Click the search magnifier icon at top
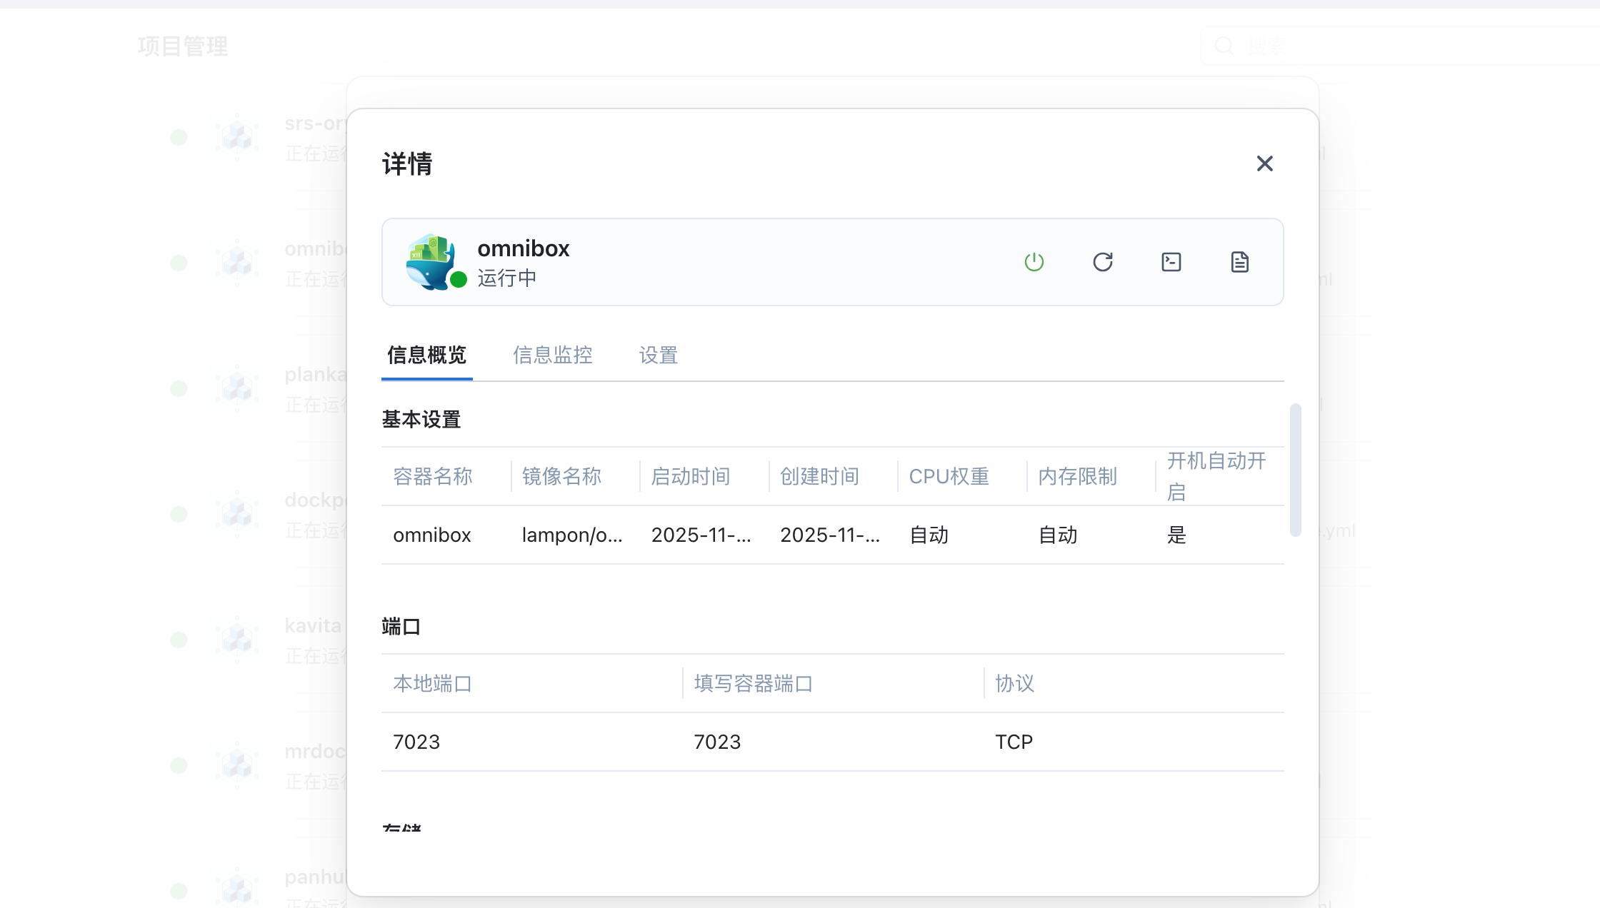The image size is (1600, 908). pos(1224,46)
